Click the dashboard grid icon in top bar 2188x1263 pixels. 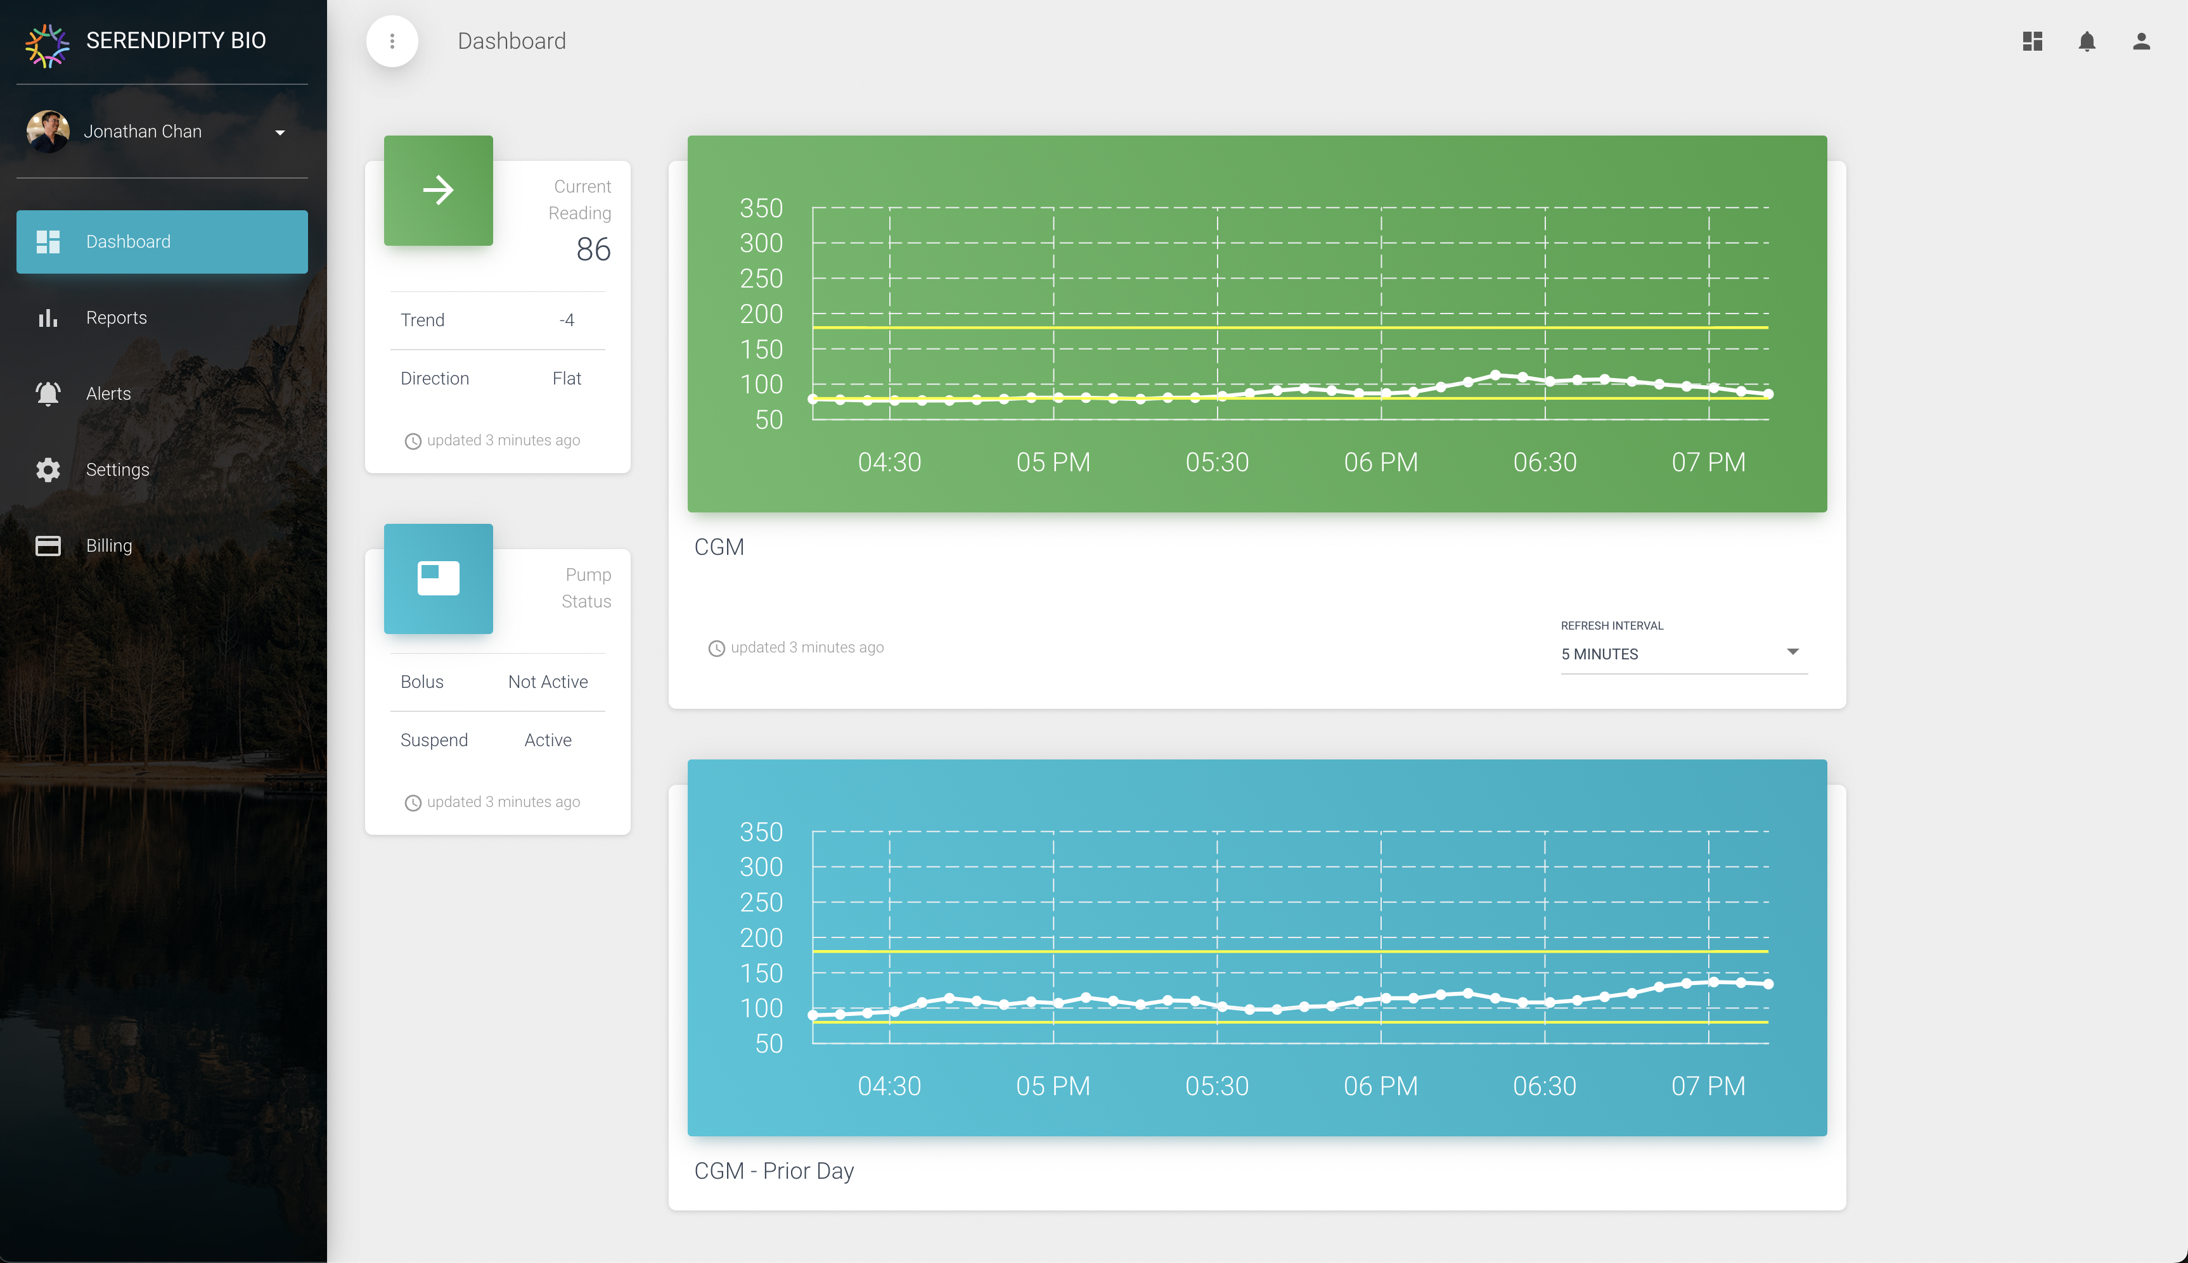(2032, 41)
